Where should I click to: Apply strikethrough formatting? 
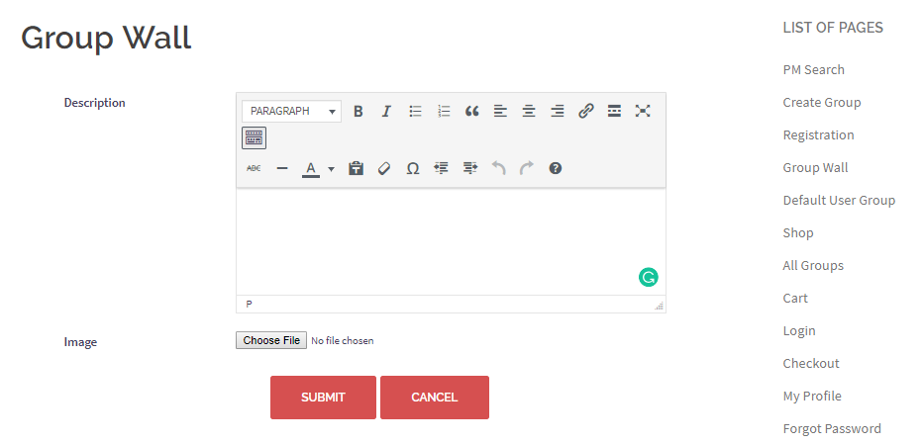(254, 168)
